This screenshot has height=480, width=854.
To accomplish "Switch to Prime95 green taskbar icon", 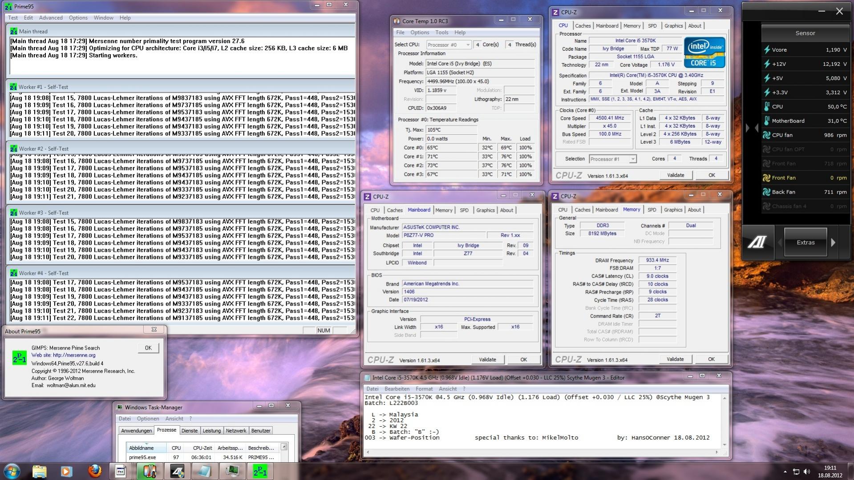I will tap(259, 471).
